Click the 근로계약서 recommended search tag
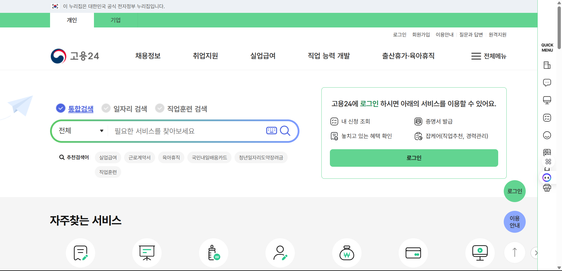 point(139,157)
